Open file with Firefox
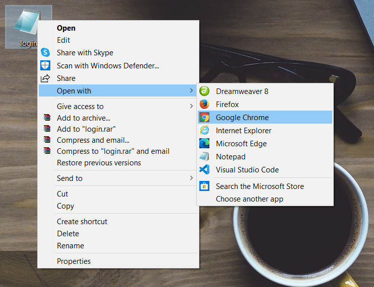Screen dimensions: 374x287 pos(265,105)
